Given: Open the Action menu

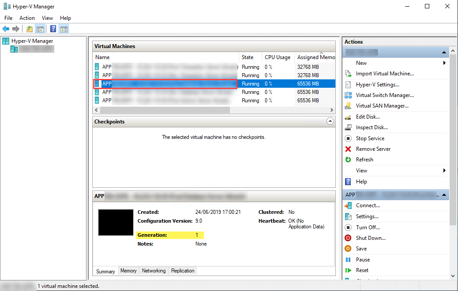Looking at the screenshot, I should [x=27, y=18].
